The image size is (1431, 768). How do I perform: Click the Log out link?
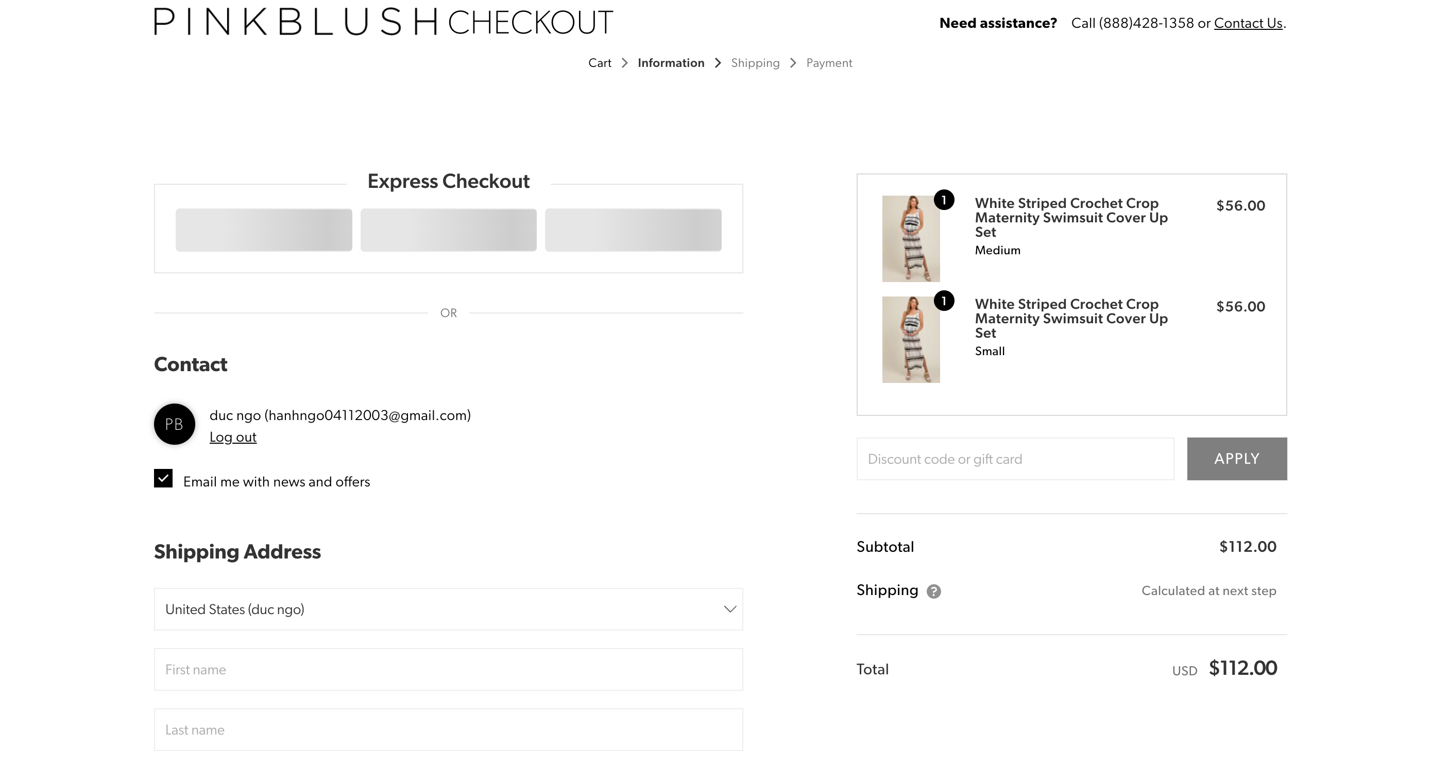[233, 437]
